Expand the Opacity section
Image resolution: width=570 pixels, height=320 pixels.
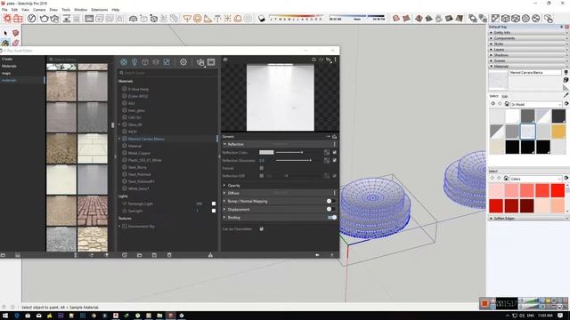pyautogui.click(x=224, y=186)
